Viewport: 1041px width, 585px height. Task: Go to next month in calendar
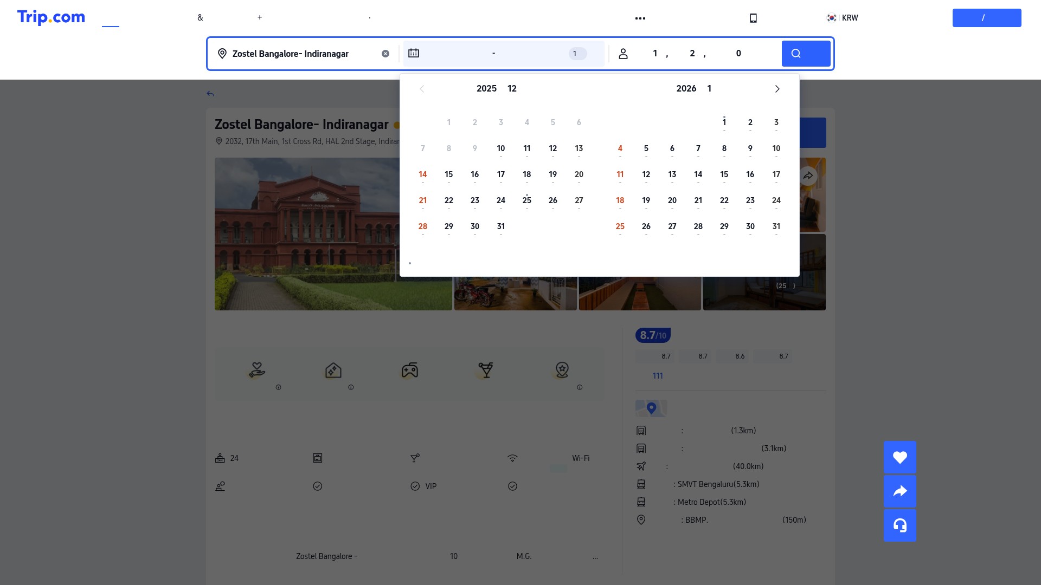(x=777, y=89)
